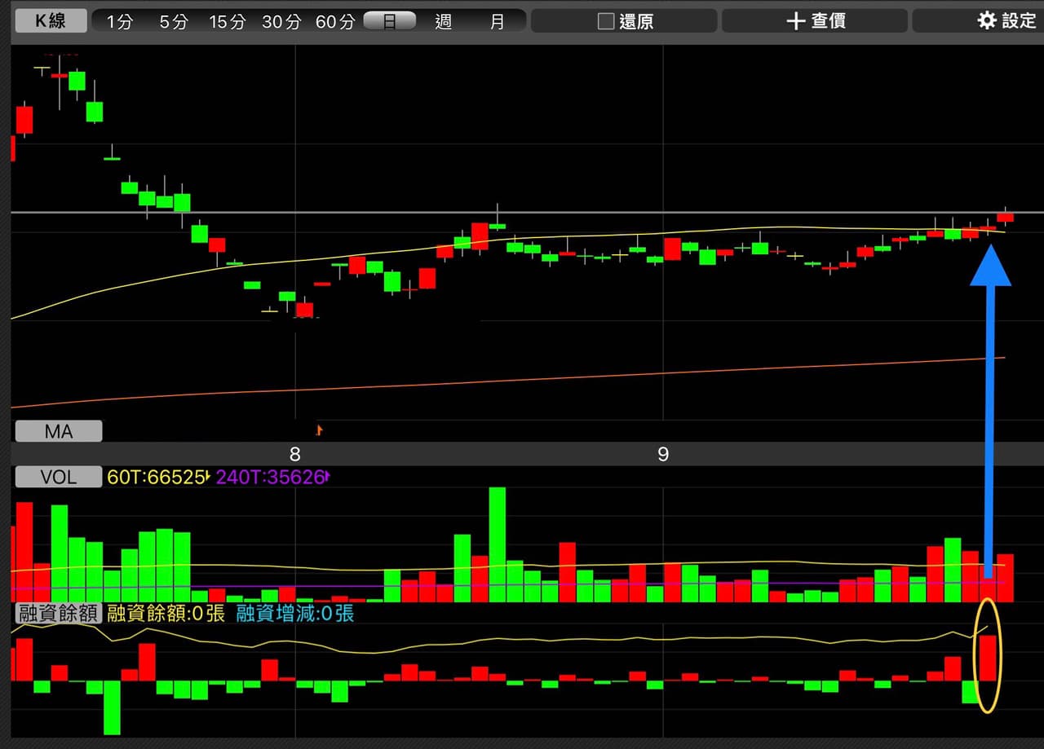Open the 融資餘額 indicator selector
This screenshot has height=749, width=1044.
click(x=59, y=614)
